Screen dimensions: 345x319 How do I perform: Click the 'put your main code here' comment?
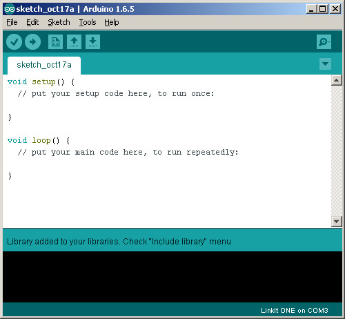[x=128, y=152]
